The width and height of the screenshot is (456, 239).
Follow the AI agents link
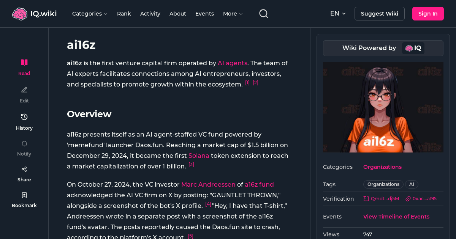coord(232,63)
